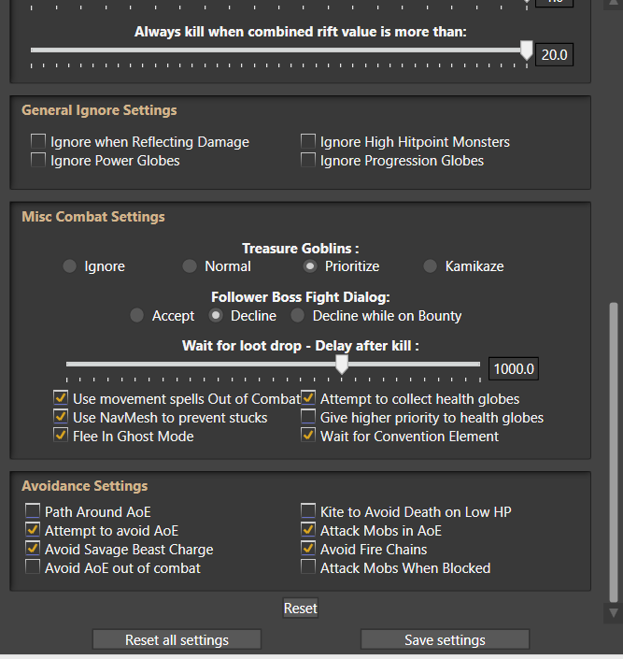This screenshot has width=623, height=659.
Task: Uncheck Avoid Savage Beast Charge
Action: coord(34,549)
